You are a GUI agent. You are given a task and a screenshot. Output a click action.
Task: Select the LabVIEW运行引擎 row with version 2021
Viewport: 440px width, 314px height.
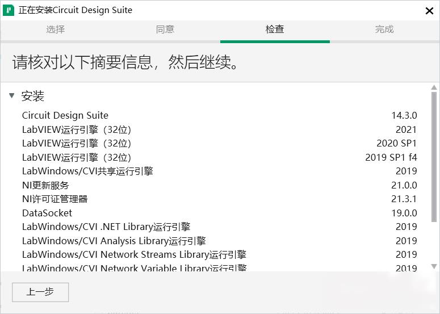[220, 129]
